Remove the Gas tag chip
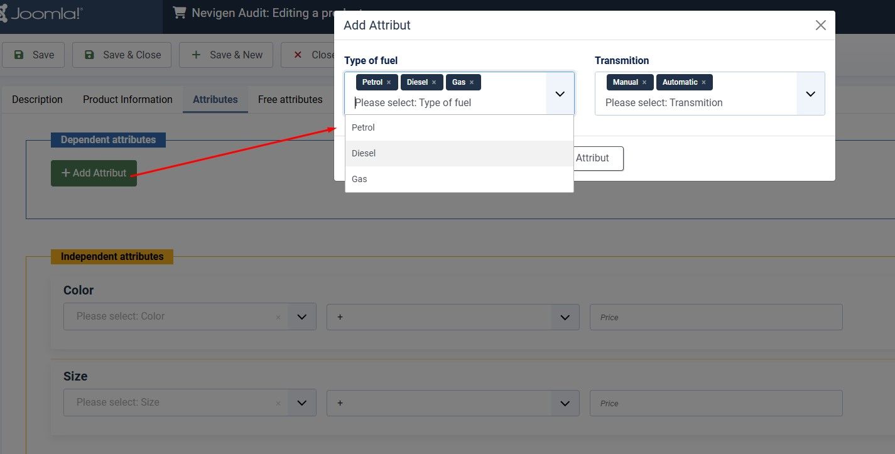Screen dimensions: 895x454 pyautogui.click(x=472, y=82)
